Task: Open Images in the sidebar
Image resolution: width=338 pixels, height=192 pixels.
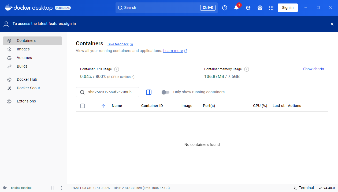Action: coord(32,49)
